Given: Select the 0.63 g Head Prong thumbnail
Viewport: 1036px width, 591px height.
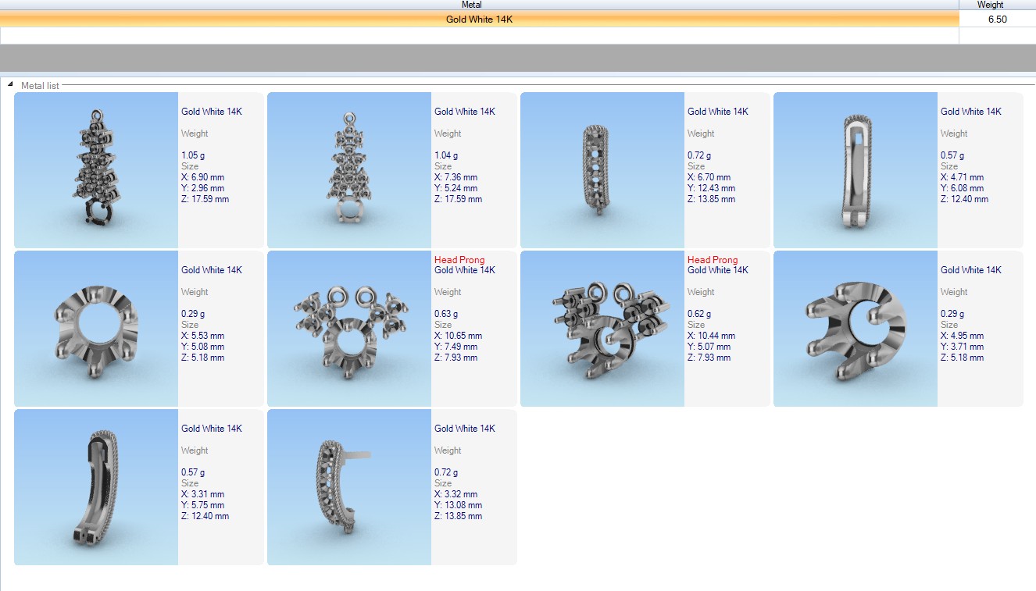Looking at the screenshot, I should click(349, 329).
